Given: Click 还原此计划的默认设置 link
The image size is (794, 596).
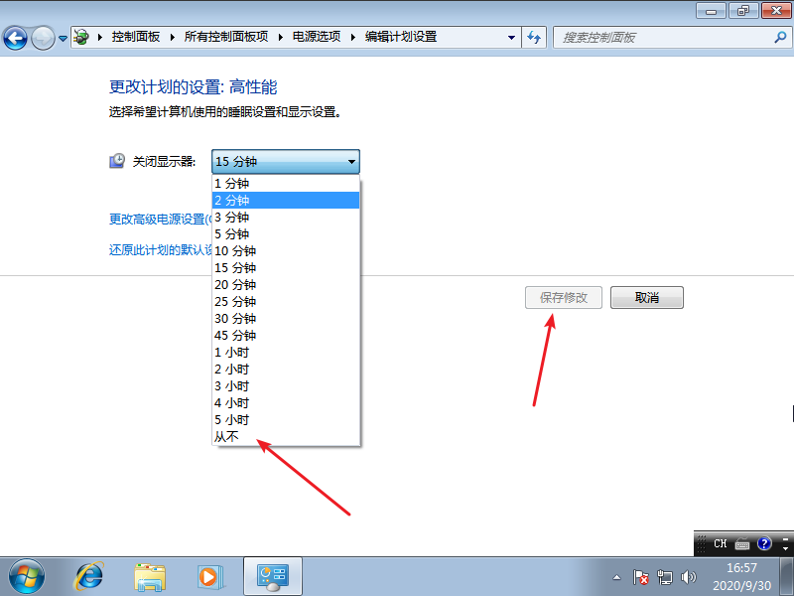Looking at the screenshot, I should [x=159, y=249].
